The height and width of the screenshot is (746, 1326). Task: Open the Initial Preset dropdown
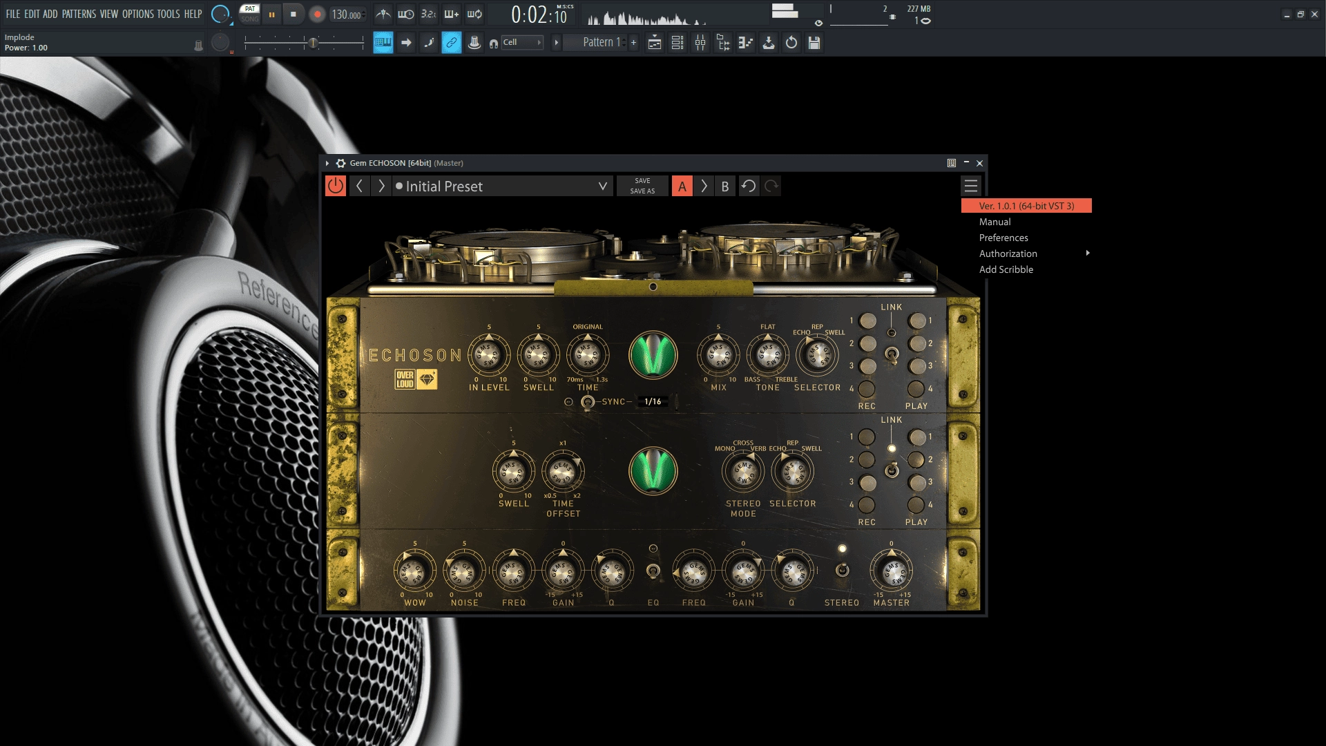click(x=503, y=186)
